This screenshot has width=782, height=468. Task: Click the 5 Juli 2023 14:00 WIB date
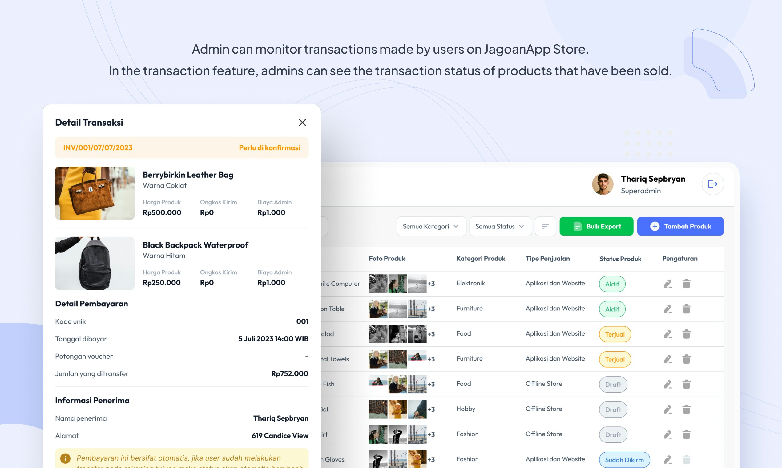click(x=273, y=339)
